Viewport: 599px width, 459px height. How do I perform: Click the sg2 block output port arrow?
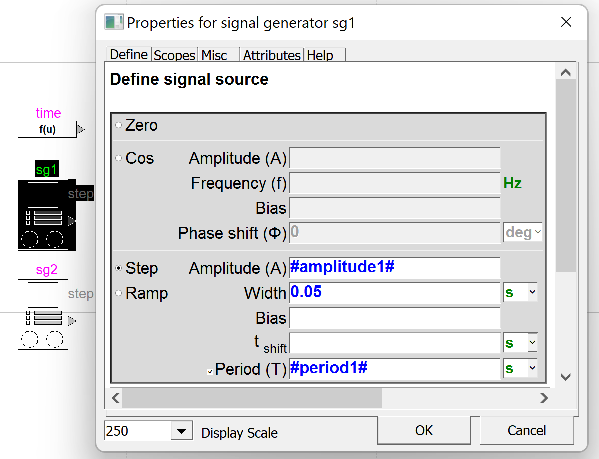coord(72,320)
